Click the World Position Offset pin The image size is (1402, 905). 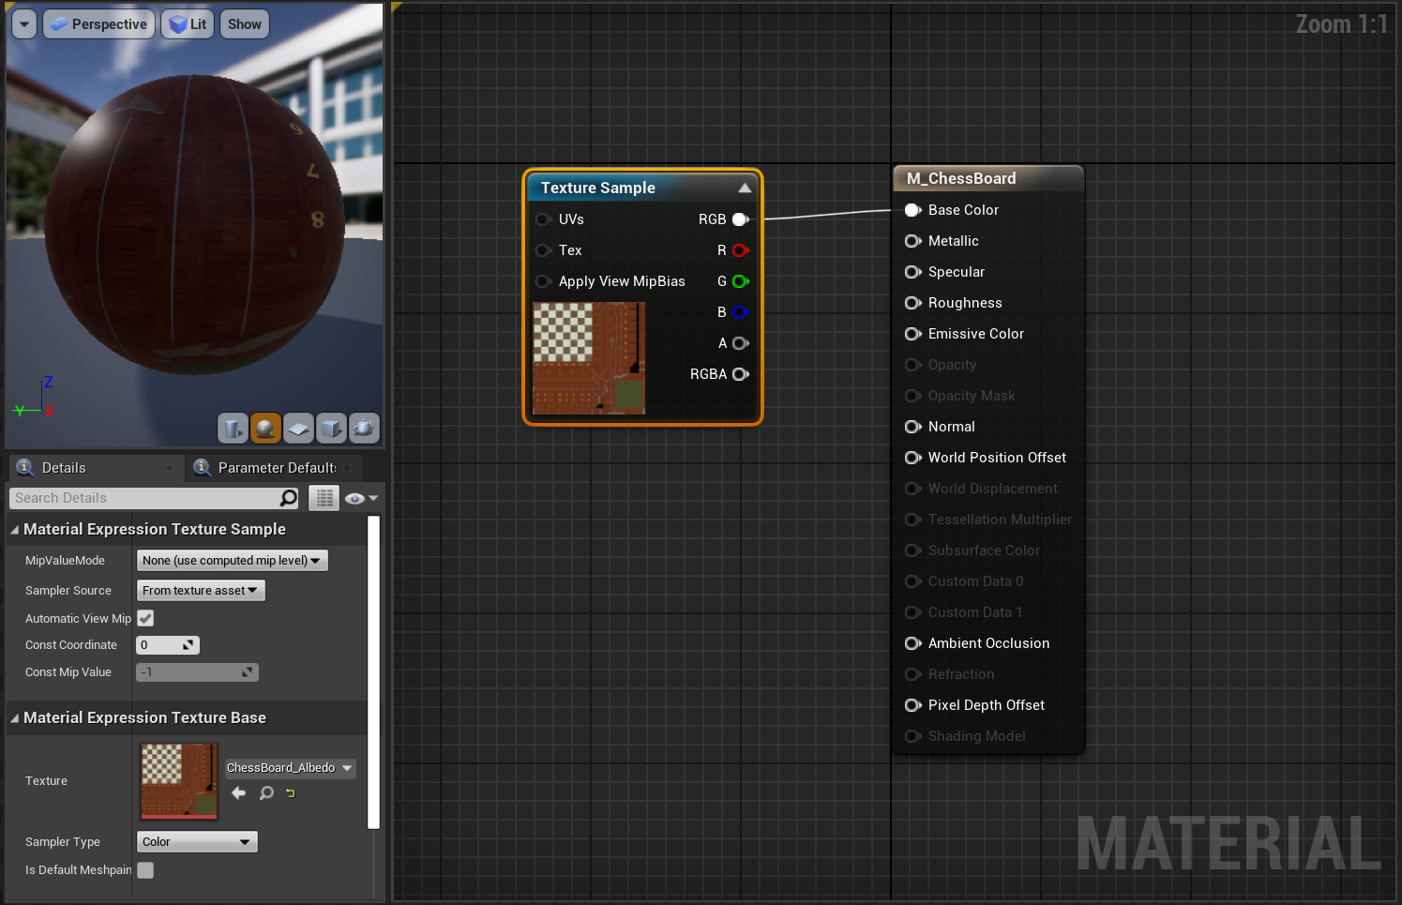click(x=912, y=458)
